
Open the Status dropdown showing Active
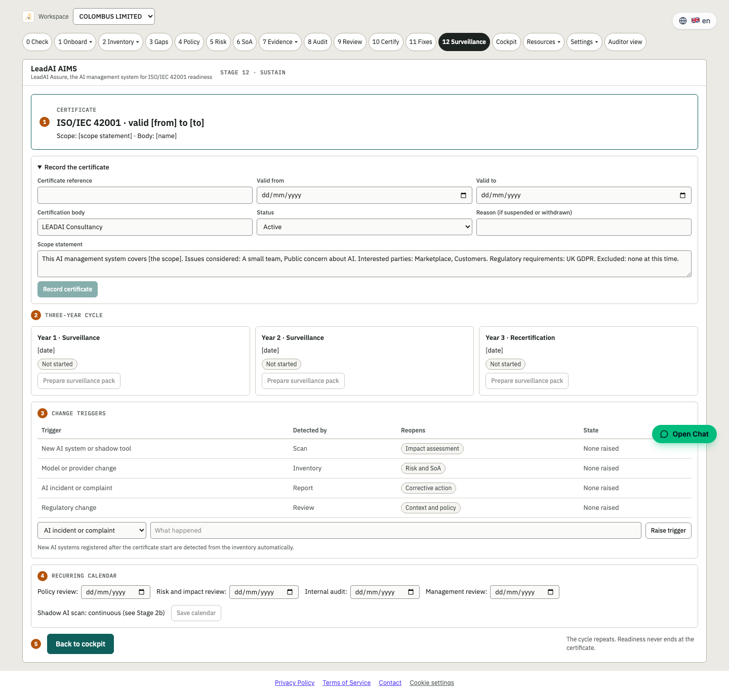[364, 227]
